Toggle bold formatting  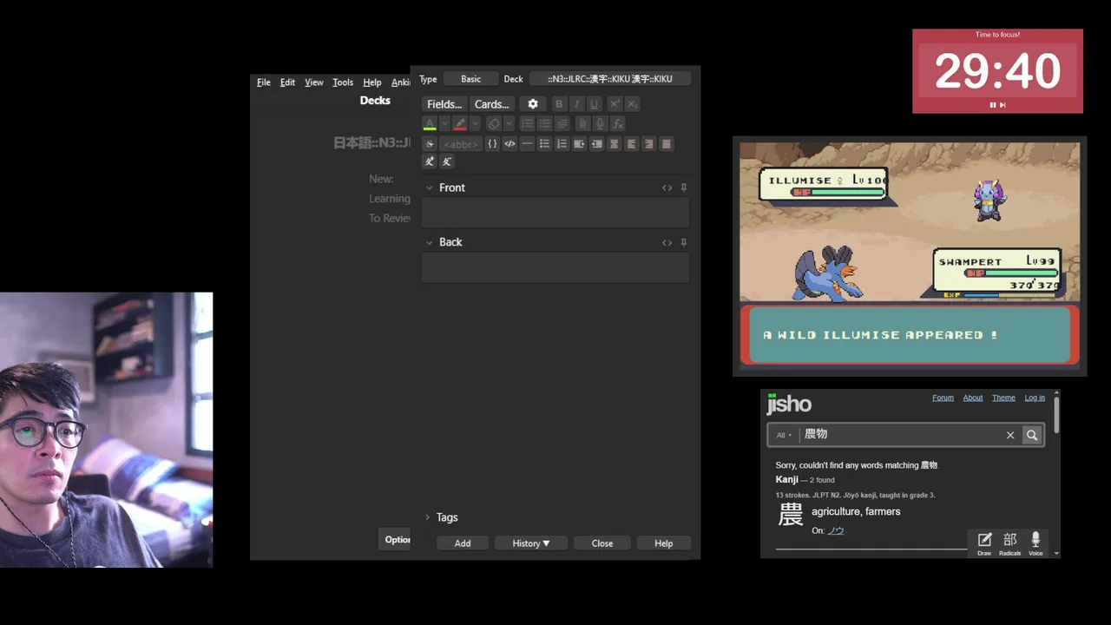click(x=559, y=104)
